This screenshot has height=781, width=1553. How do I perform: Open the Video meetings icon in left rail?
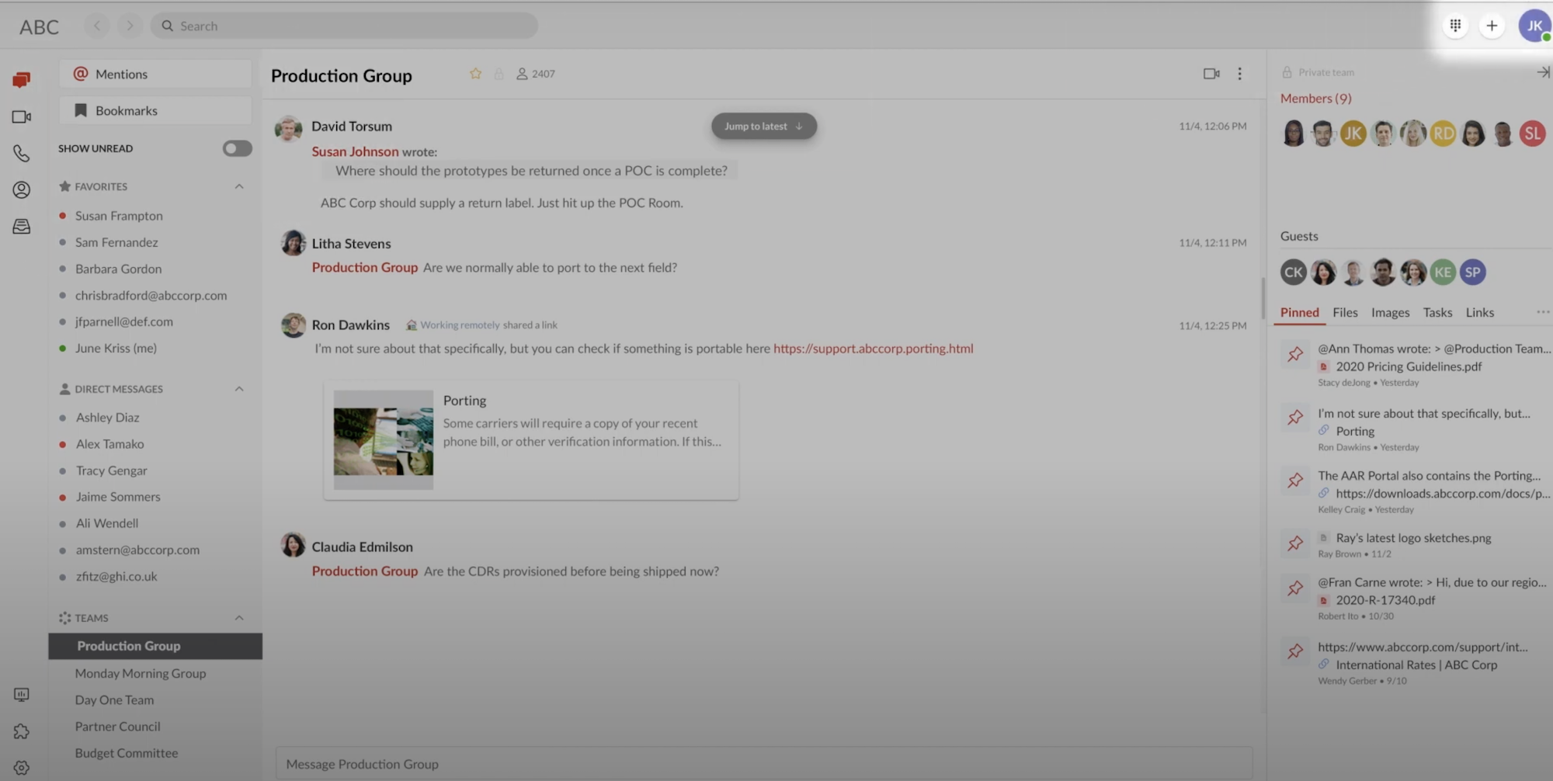[x=22, y=116]
